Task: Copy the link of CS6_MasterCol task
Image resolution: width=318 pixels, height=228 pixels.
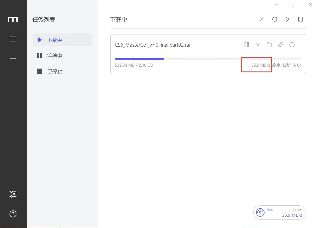Action: [x=280, y=45]
